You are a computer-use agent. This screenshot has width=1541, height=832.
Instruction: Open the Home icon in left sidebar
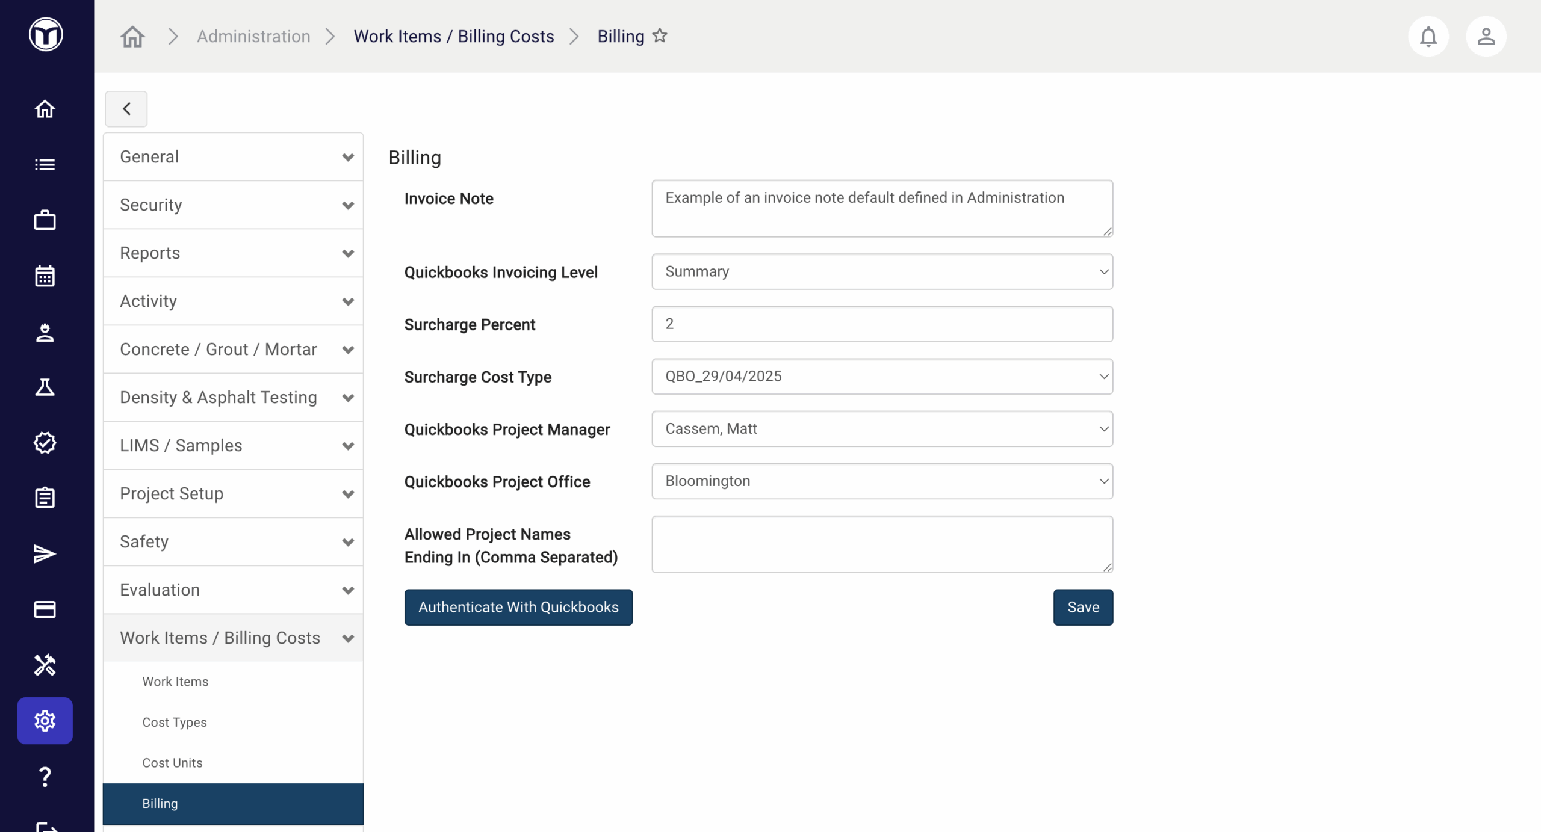(x=45, y=109)
